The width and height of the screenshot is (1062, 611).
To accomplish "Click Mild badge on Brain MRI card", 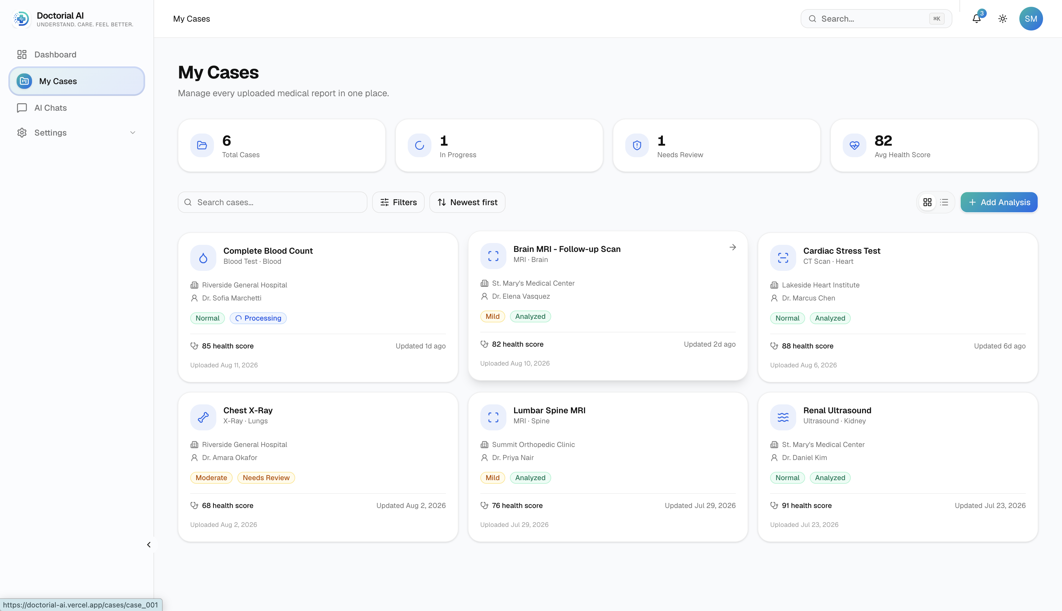I will (x=492, y=316).
